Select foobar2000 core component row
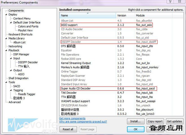 (x=121, y=59)
